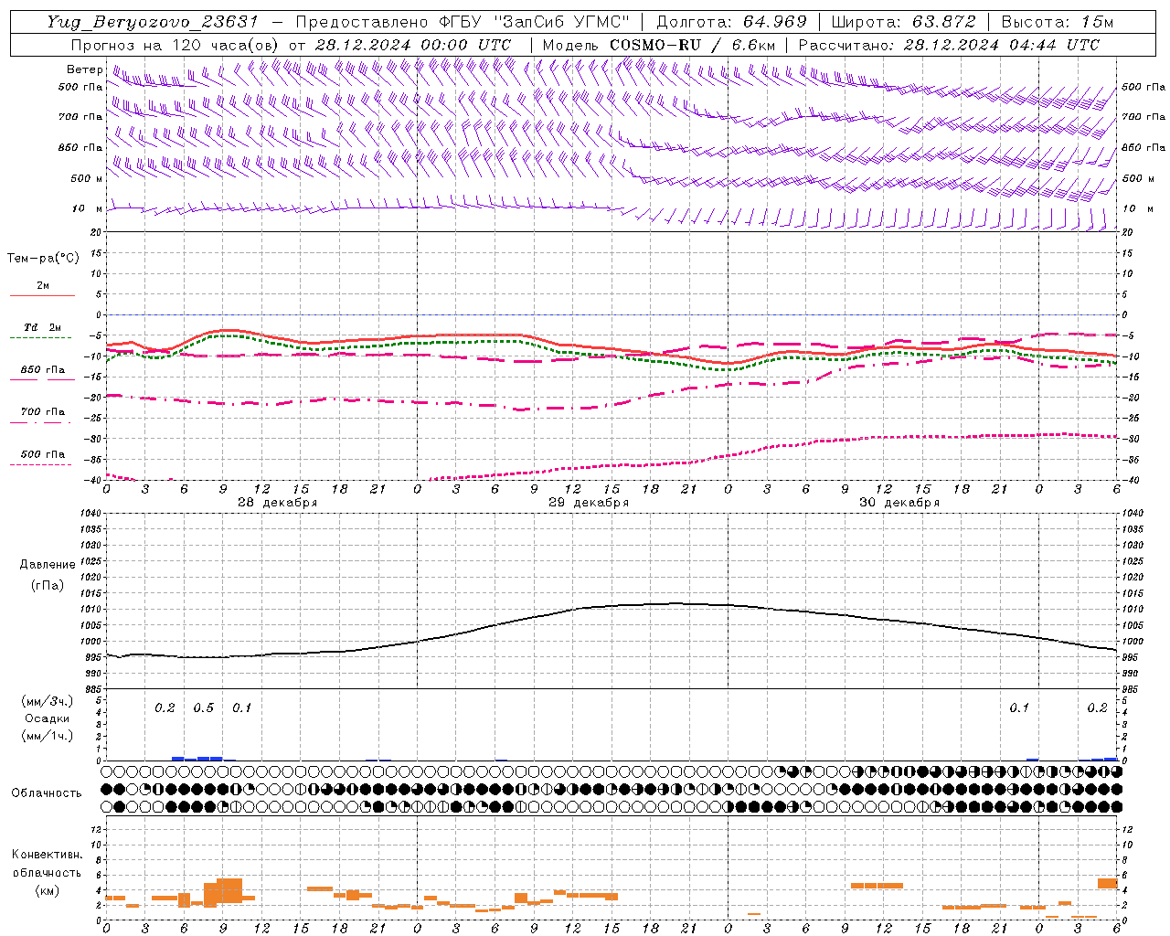Click the 500 гПа entry in temperature legend
The width and height of the screenshot is (1170, 936).
pos(43,454)
